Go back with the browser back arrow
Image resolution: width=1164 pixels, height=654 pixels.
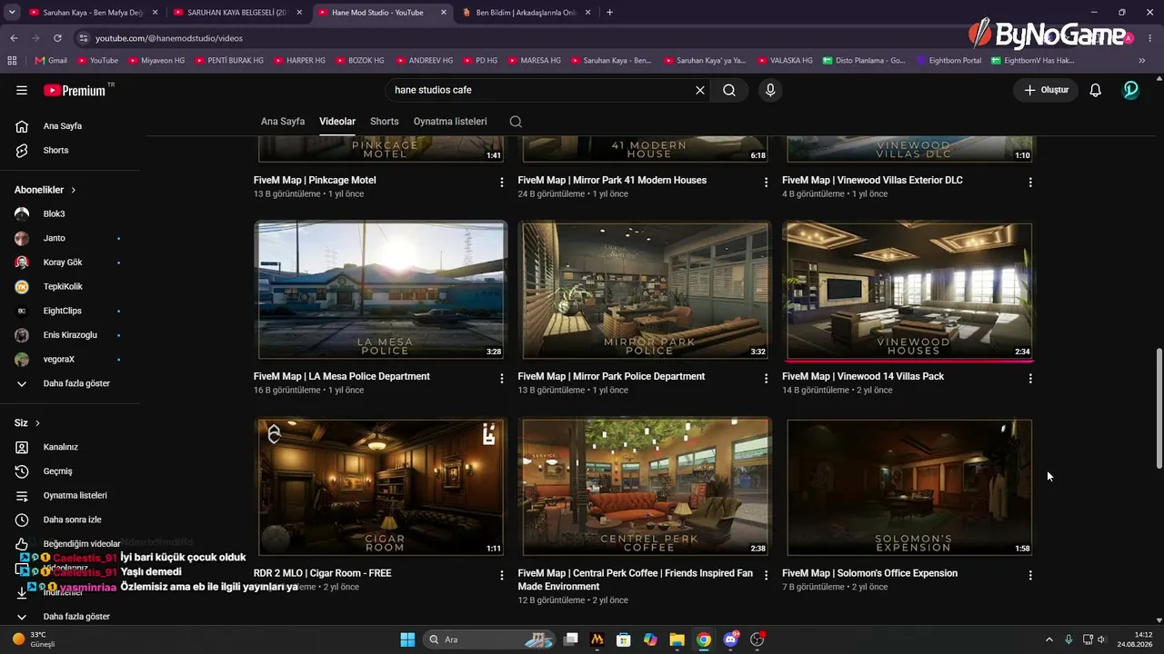coord(14,38)
